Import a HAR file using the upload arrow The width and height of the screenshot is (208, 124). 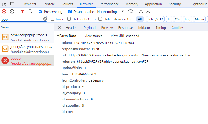click(x=141, y=11)
